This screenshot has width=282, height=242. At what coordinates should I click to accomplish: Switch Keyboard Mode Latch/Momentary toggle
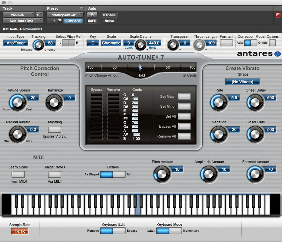click(169, 231)
